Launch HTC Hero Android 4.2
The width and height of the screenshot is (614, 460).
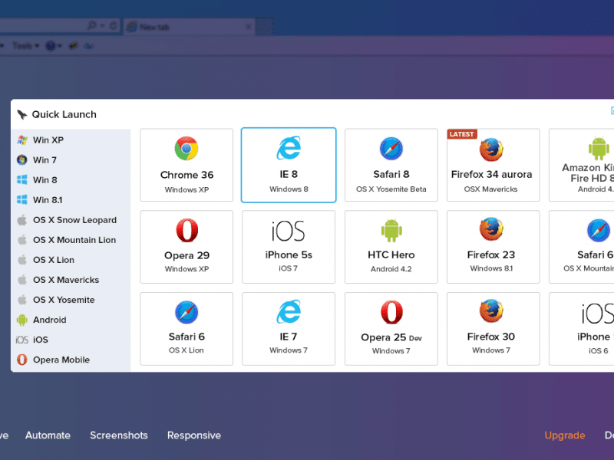click(391, 247)
